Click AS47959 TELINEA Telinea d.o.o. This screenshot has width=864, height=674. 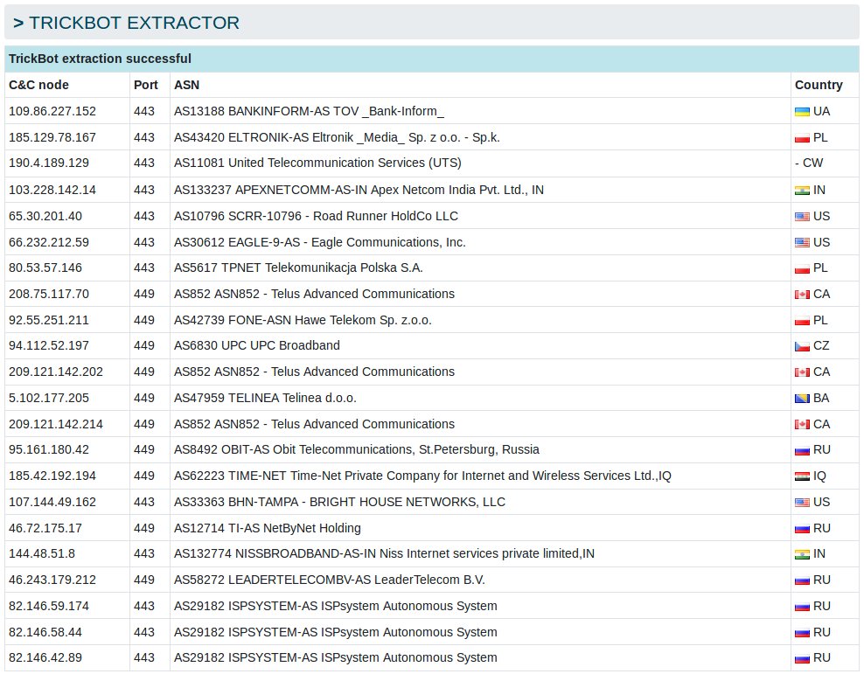(265, 398)
